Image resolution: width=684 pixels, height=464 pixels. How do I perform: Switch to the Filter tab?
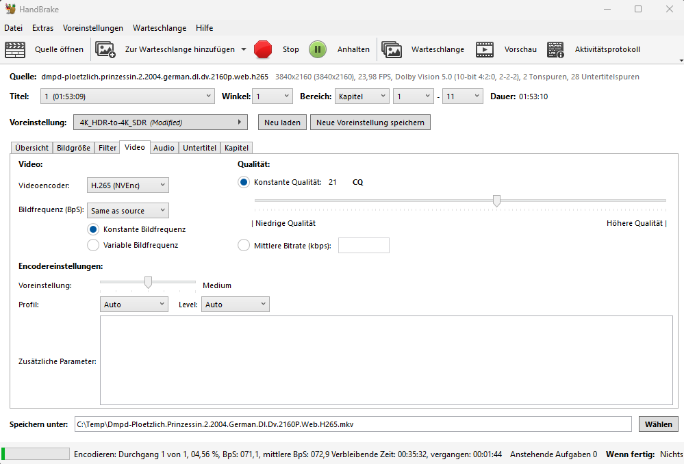click(x=107, y=148)
